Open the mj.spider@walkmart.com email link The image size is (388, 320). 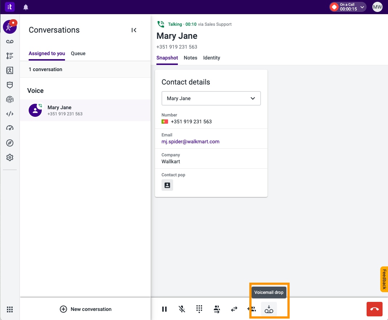[191, 142]
